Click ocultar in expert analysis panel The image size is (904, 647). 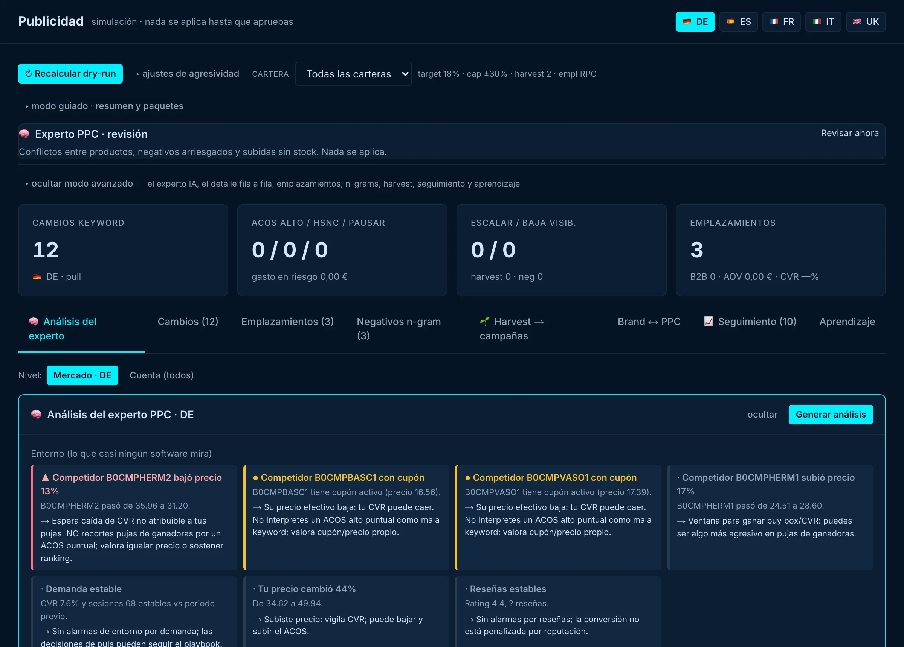(x=762, y=415)
